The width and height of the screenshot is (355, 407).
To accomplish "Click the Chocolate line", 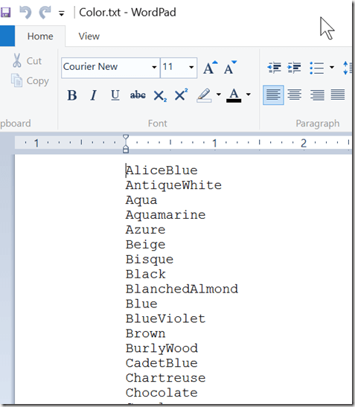I will click(161, 393).
